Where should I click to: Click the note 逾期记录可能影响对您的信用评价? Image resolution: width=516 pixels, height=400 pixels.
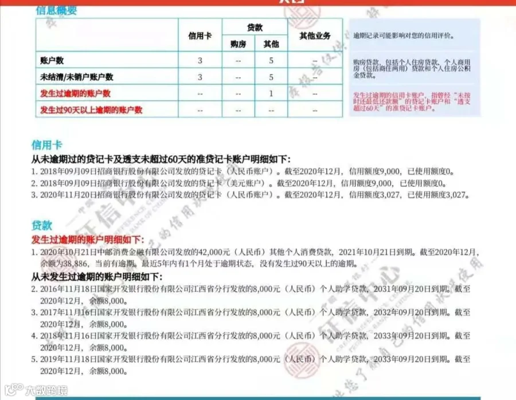coord(404,36)
